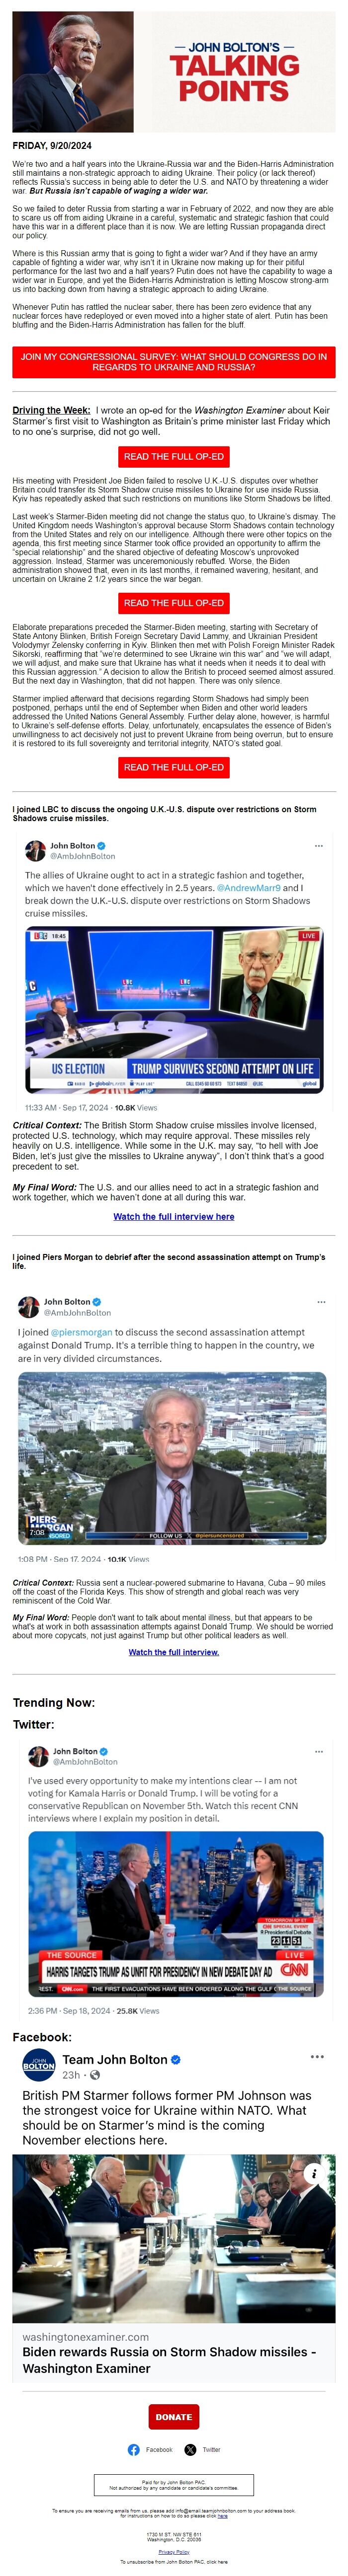This screenshot has width=348, height=2576.
Task: Open the Washington Examiner Storm Shadow article headline
Action: tap(169, 2360)
